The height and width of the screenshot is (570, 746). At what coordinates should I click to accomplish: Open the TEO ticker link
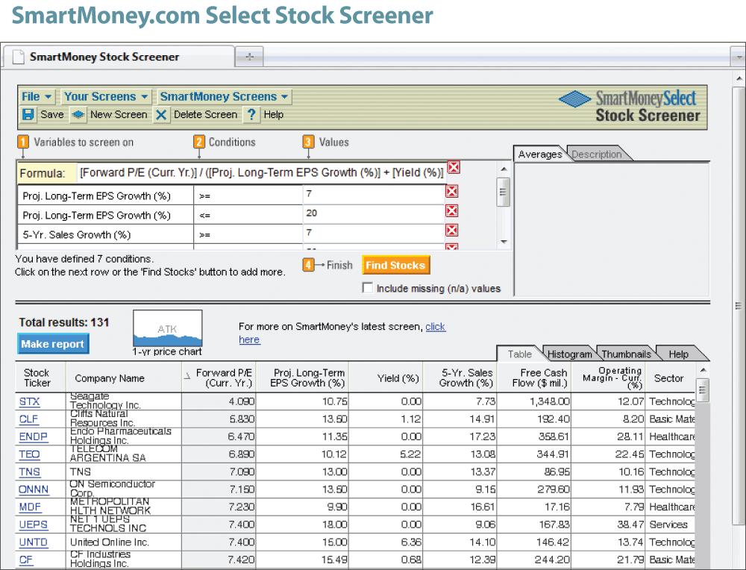pyautogui.click(x=29, y=454)
